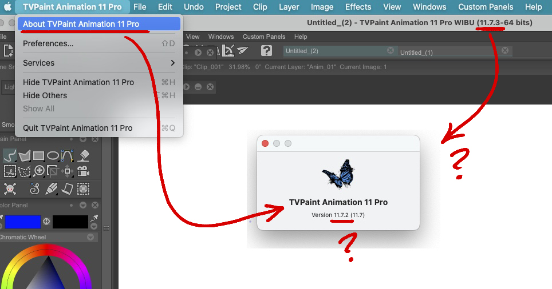Select the black background color swatch
Screen dimensions: 552x289
coord(70,222)
